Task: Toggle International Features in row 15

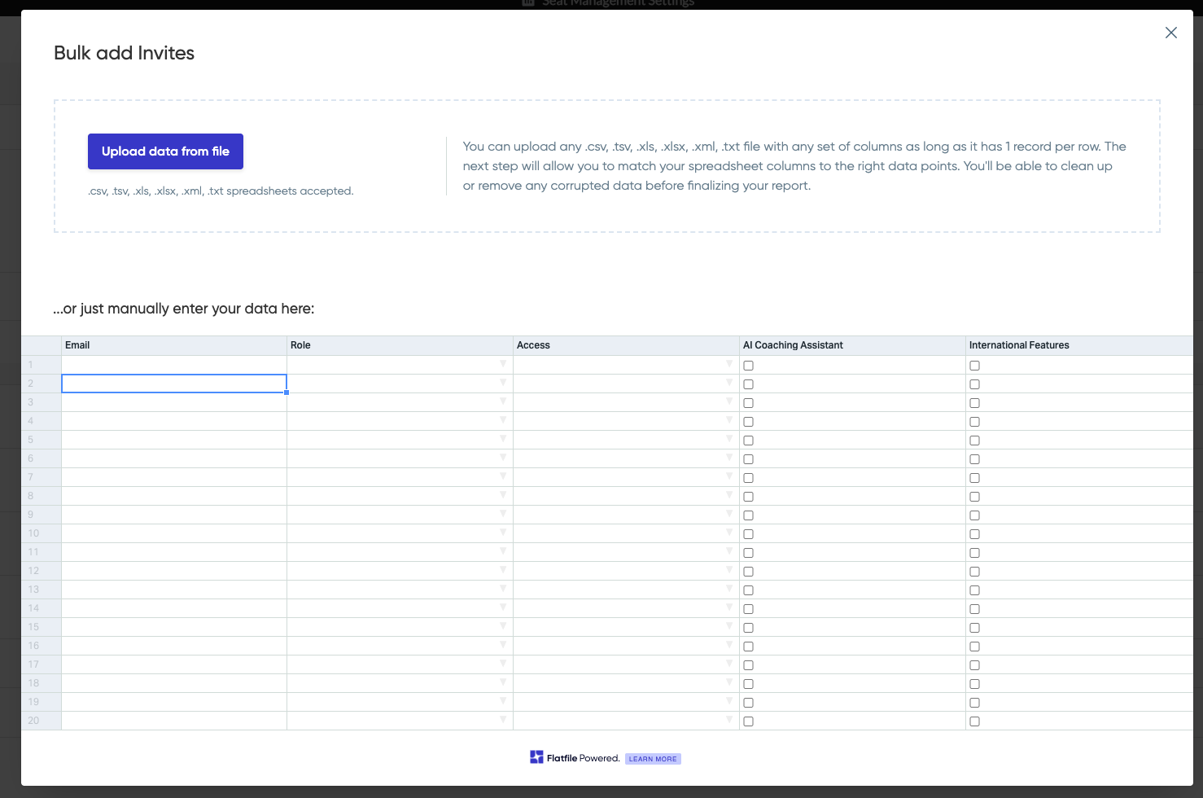Action: tap(974, 628)
